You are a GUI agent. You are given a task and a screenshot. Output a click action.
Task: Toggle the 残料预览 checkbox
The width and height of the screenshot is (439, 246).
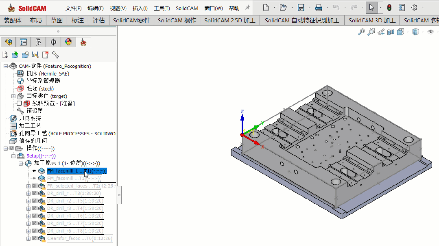(x=19, y=104)
